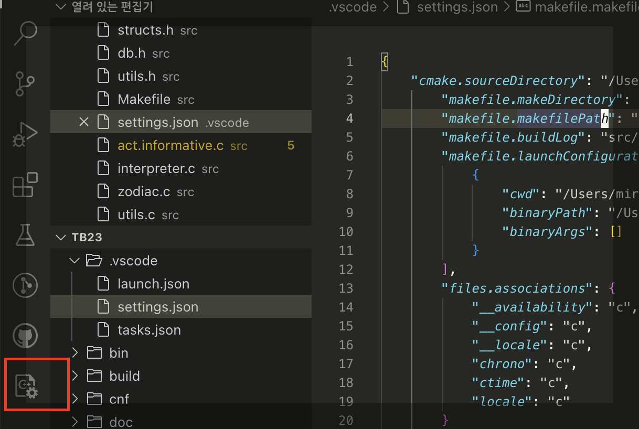Collapse the TB23 folder section
Image resolution: width=639 pixels, height=429 pixels.
[60, 237]
